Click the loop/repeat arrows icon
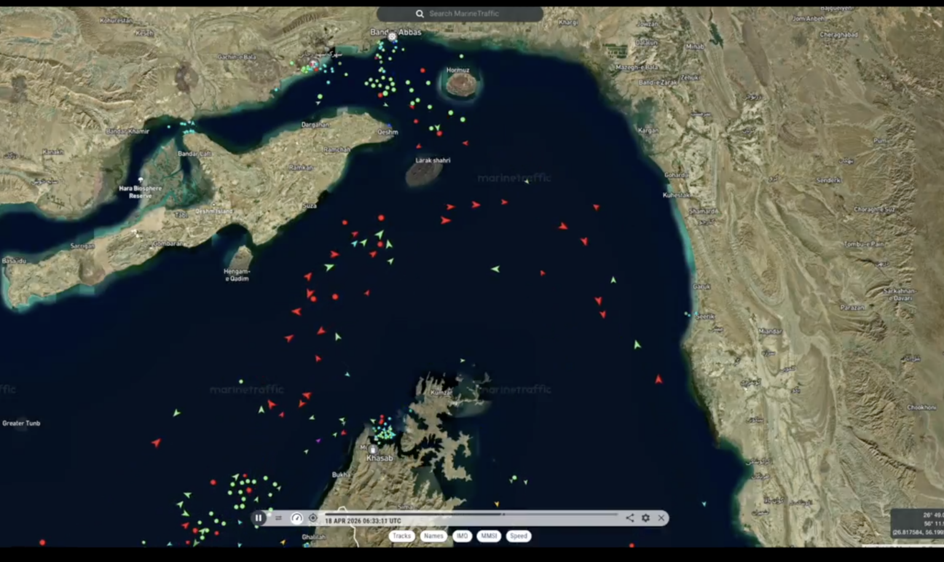Screen dimensions: 944x562 pyautogui.click(x=278, y=518)
